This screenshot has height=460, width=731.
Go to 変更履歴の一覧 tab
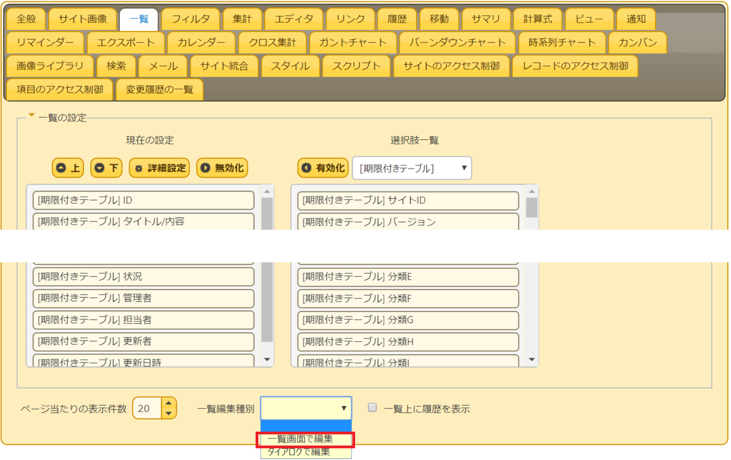coord(160,89)
